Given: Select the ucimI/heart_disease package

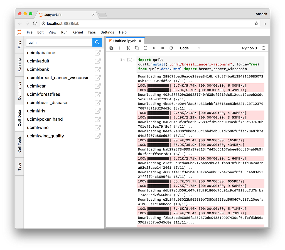Looking at the screenshot, I should 47,103.
